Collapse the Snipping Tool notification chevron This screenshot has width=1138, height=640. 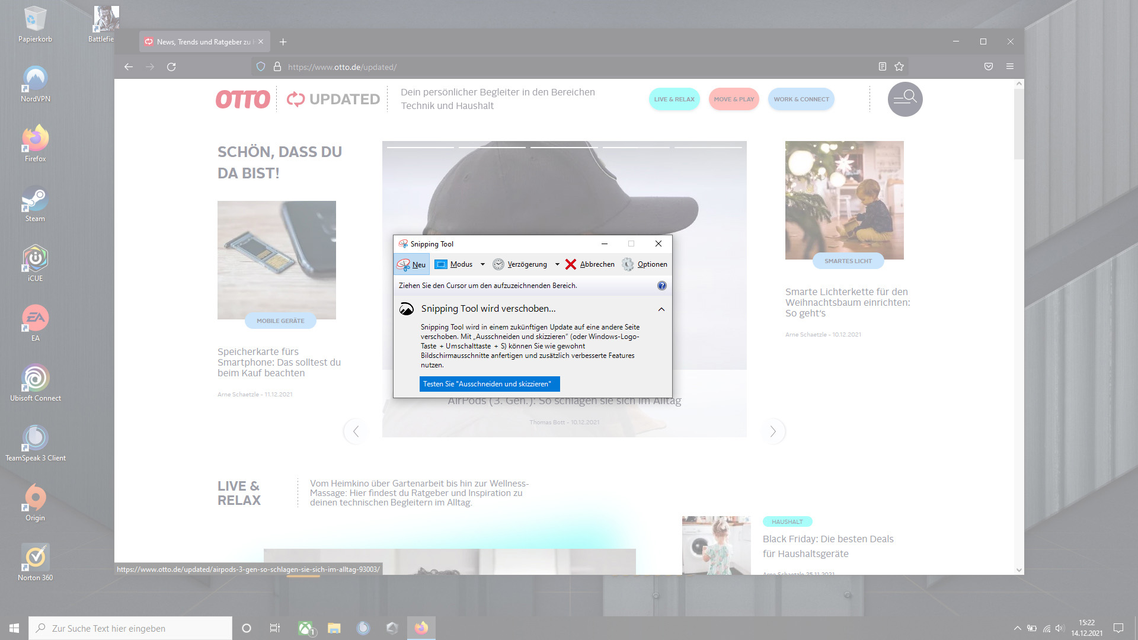tap(661, 309)
